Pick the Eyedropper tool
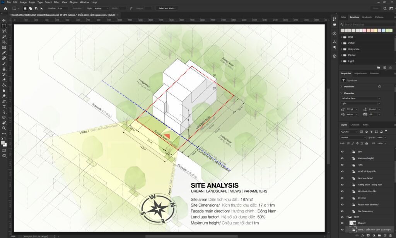Image resolution: width=396 pixels, height=238 pixels. click(4, 53)
